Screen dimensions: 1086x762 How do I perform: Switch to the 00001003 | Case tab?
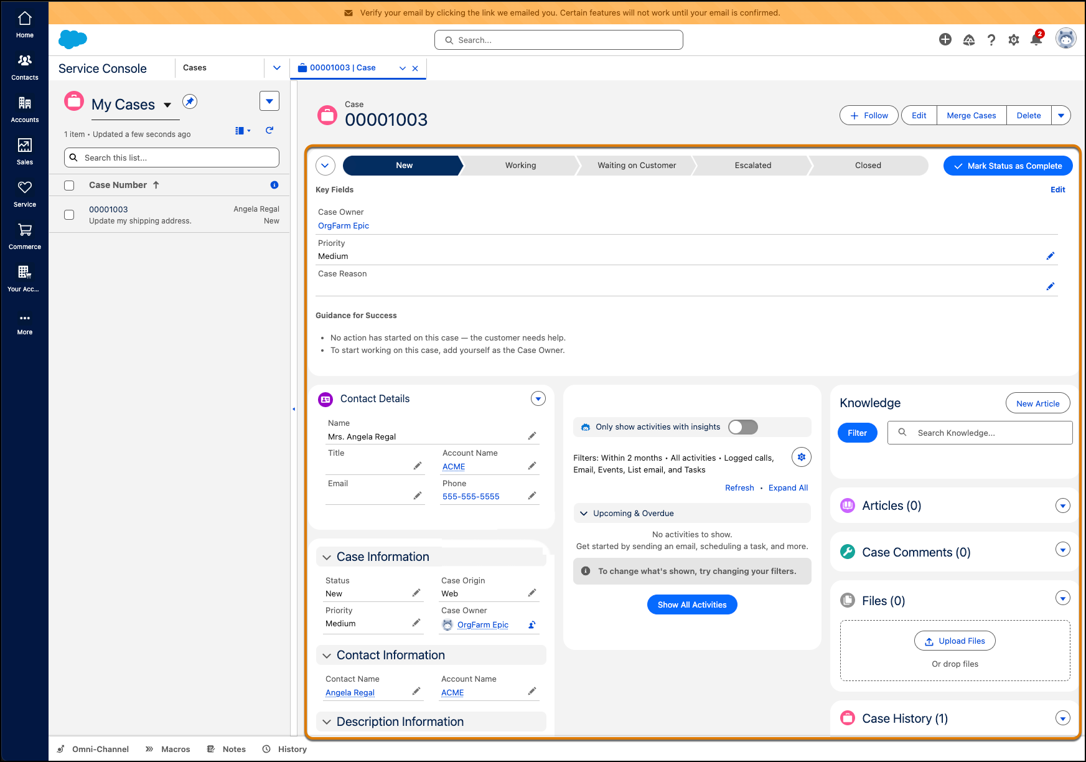(x=343, y=68)
